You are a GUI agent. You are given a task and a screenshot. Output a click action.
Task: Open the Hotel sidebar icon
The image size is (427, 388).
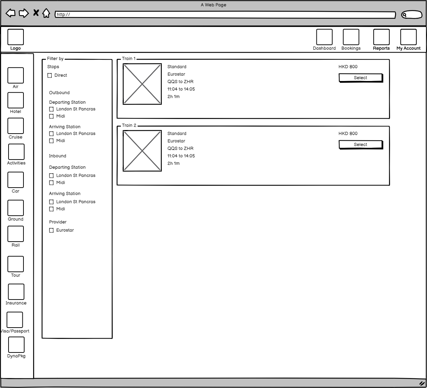16,100
